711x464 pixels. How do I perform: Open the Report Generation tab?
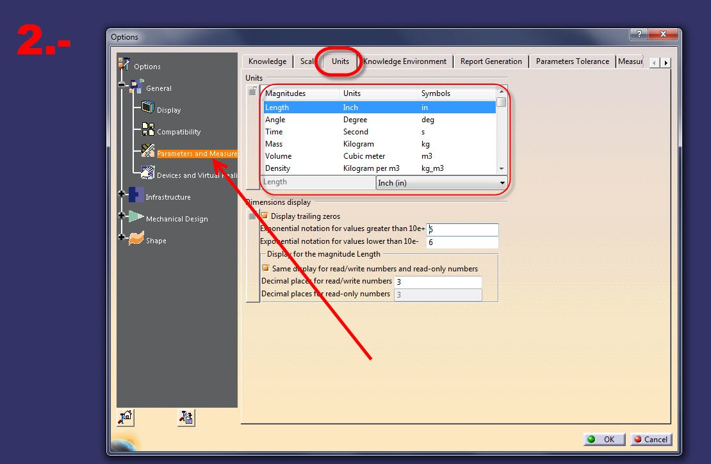pyautogui.click(x=491, y=61)
